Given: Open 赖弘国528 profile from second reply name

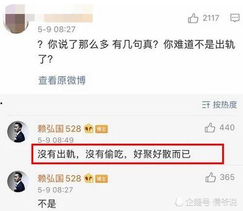Looking at the screenshot, I should (x=59, y=178).
